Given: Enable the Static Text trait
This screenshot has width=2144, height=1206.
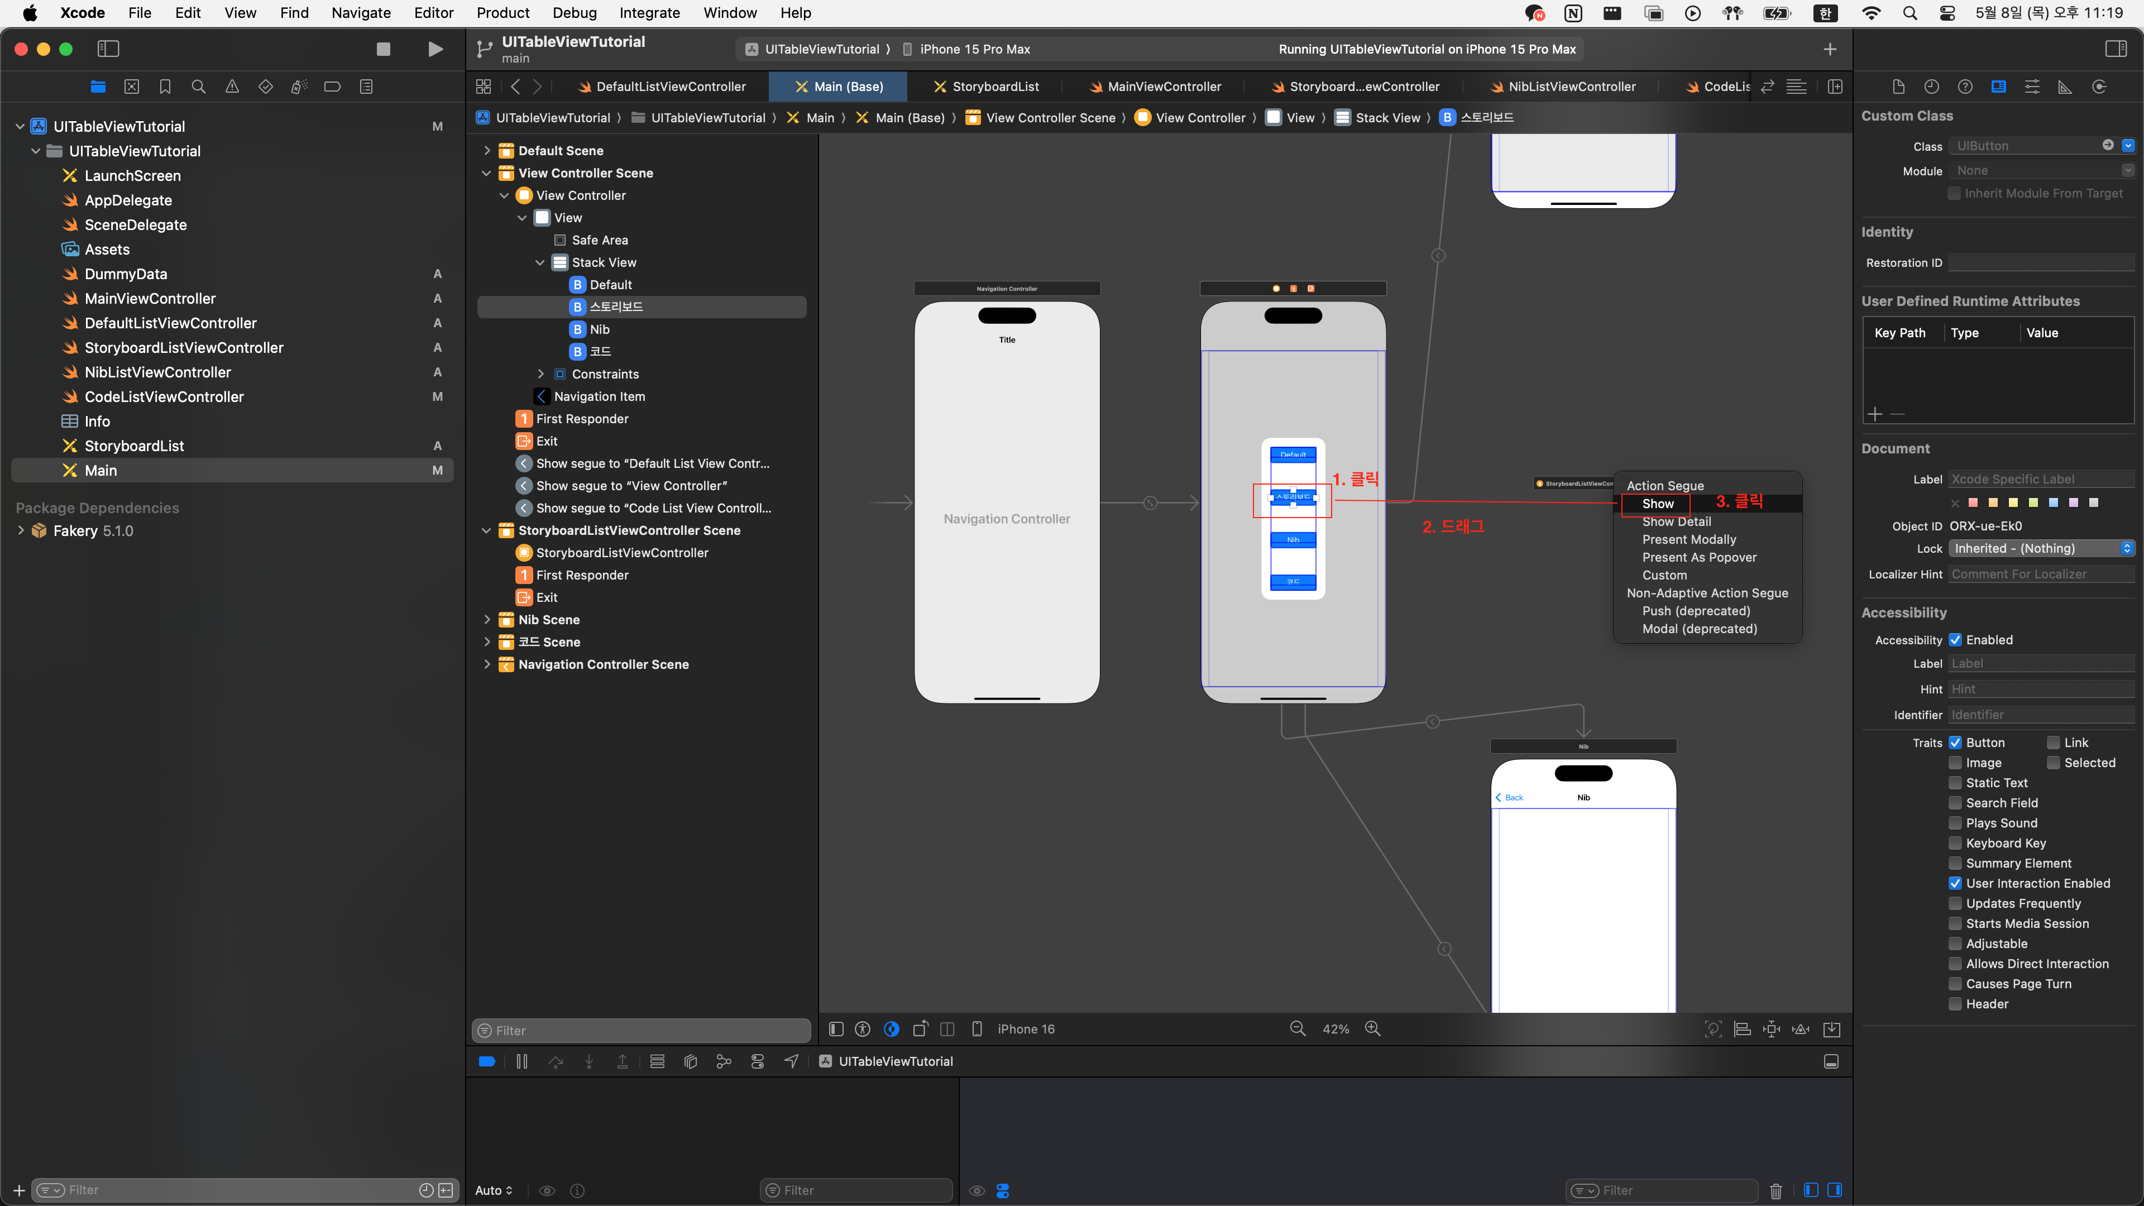Looking at the screenshot, I should (x=1955, y=782).
